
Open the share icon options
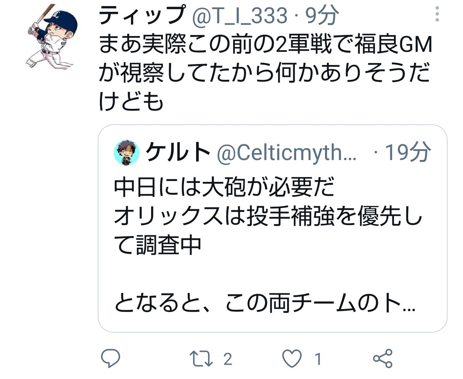click(382, 358)
